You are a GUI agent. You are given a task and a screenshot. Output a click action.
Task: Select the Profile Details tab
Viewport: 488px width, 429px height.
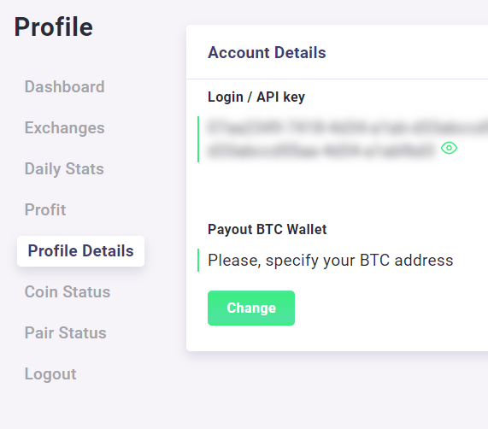80,251
